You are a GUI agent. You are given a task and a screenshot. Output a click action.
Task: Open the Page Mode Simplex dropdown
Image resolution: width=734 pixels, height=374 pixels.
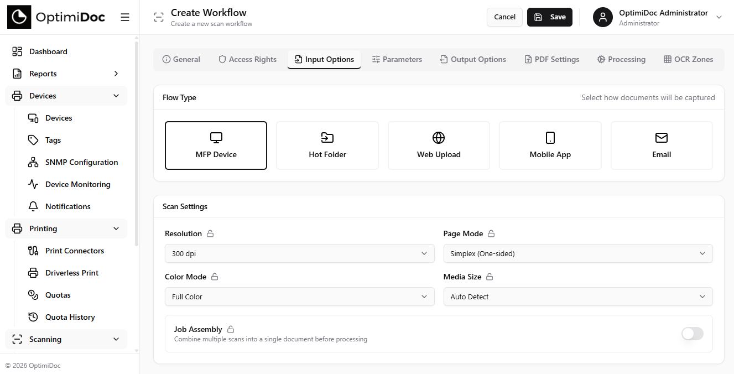[x=578, y=253]
